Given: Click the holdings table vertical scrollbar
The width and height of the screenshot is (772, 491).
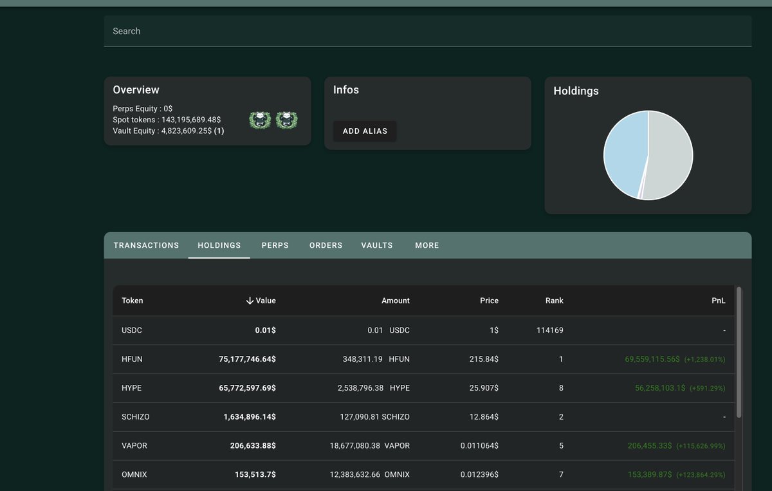Looking at the screenshot, I should coord(739,352).
